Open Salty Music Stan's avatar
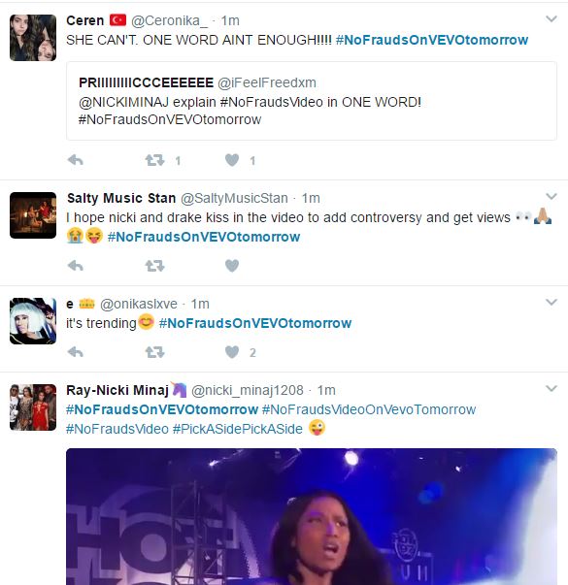This screenshot has width=568, height=585. click(x=33, y=215)
